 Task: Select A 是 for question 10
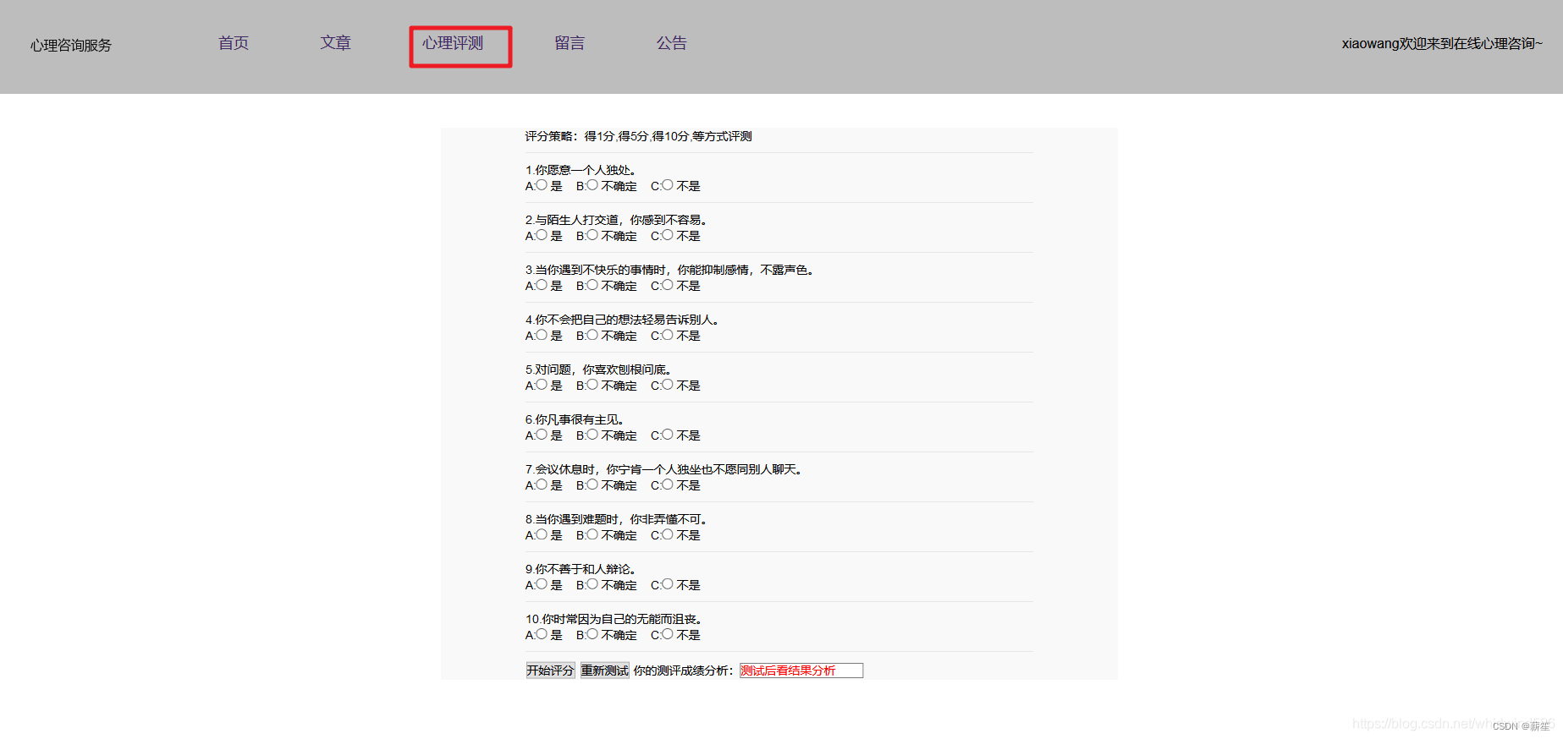[542, 634]
